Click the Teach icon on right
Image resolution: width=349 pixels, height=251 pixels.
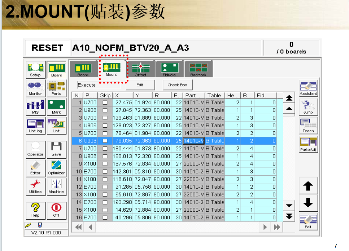click(308, 125)
